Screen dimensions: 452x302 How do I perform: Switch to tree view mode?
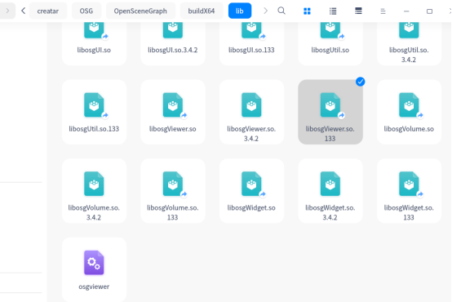[358, 11]
